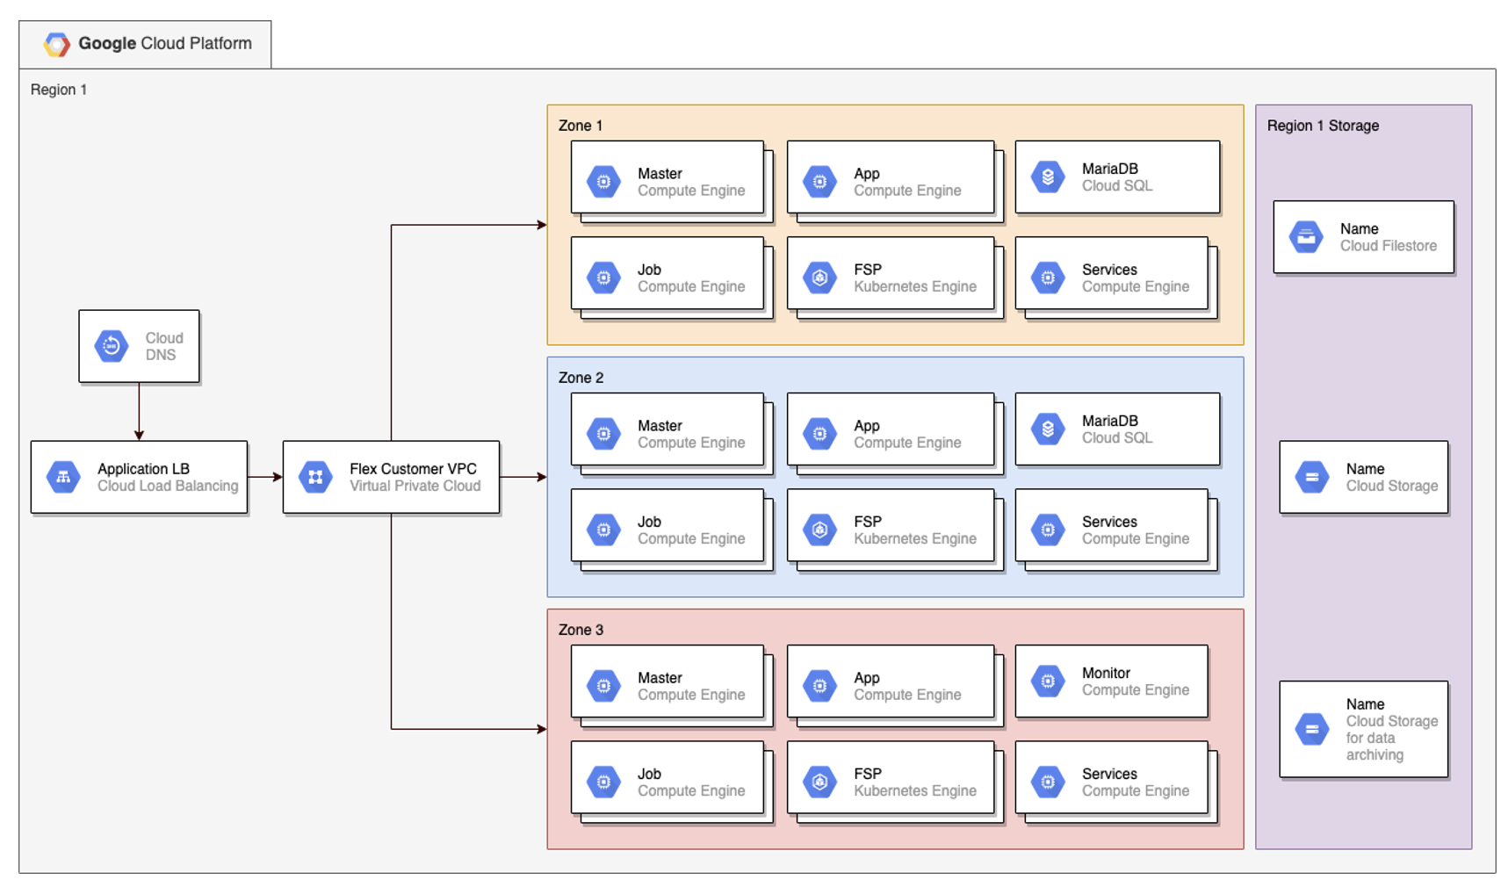The image size is (1508, 887).
Task: Select Zone 3 Monitor Compute Engine icon
Action: tap(1048, 681)
